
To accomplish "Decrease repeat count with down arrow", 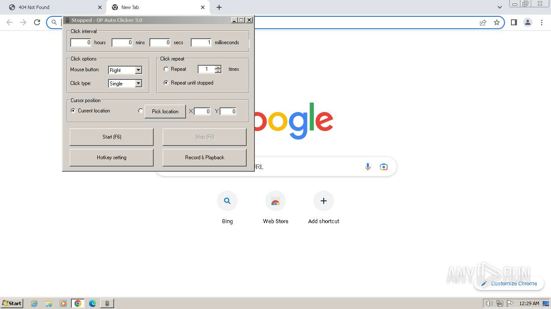I will [218, 71].
